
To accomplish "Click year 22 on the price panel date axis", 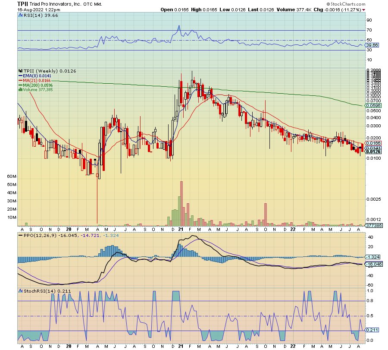I will (x=293, y=229).
